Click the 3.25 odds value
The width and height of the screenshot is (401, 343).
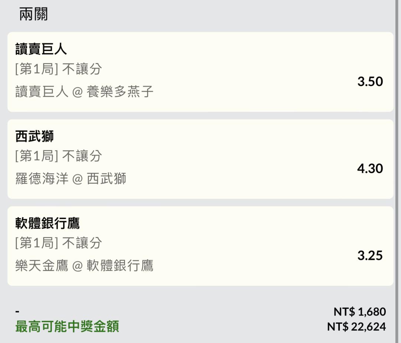coord(370,255)
